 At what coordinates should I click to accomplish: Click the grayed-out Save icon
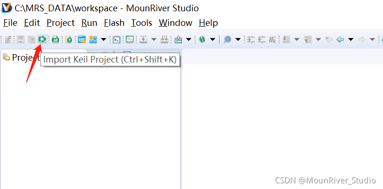point(21,39)
